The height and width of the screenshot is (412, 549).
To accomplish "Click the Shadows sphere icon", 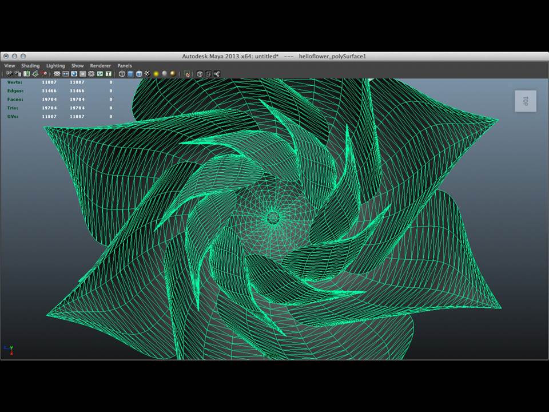I will pyautogui.click(x=165, y=74).
